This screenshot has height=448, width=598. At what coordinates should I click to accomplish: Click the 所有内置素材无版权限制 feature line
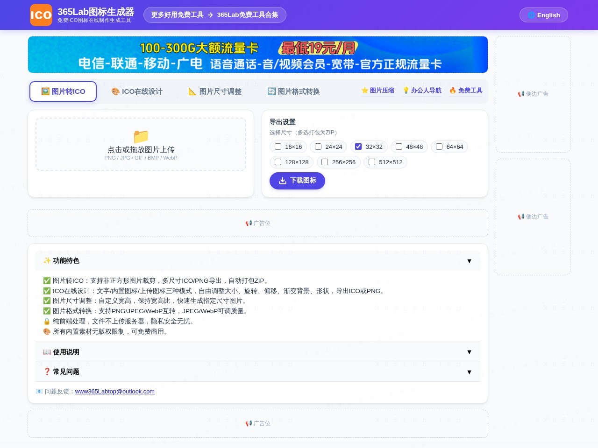[x=106, y=331]
